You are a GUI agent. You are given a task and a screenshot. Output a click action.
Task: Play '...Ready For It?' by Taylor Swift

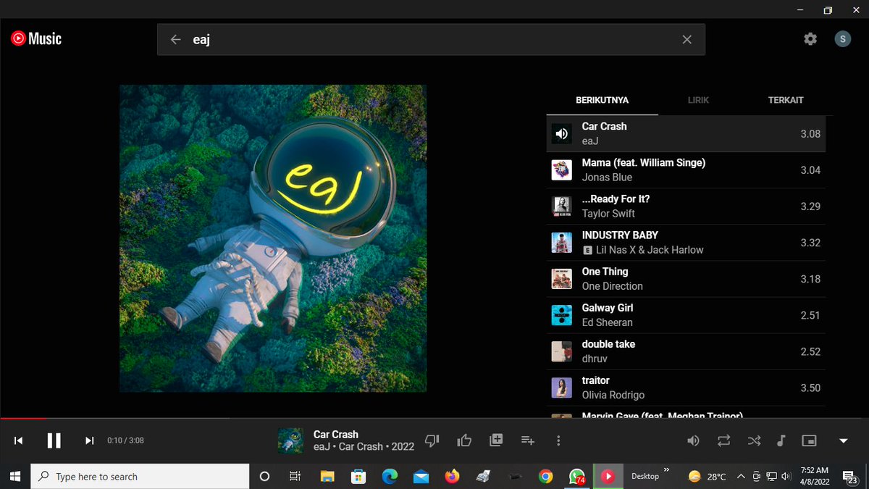tap(686, 206)
